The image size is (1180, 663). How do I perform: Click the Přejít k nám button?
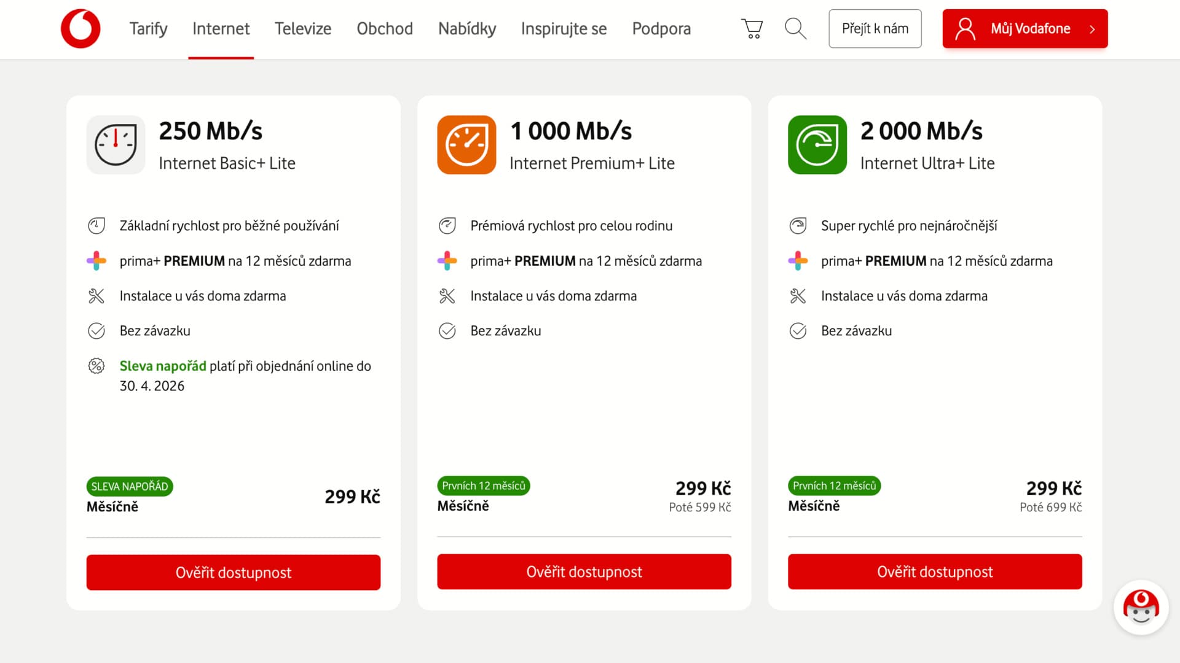(x=875, y=28)
